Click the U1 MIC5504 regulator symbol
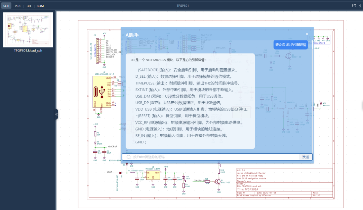Screen dimensions: 363x210 point(153,175)
